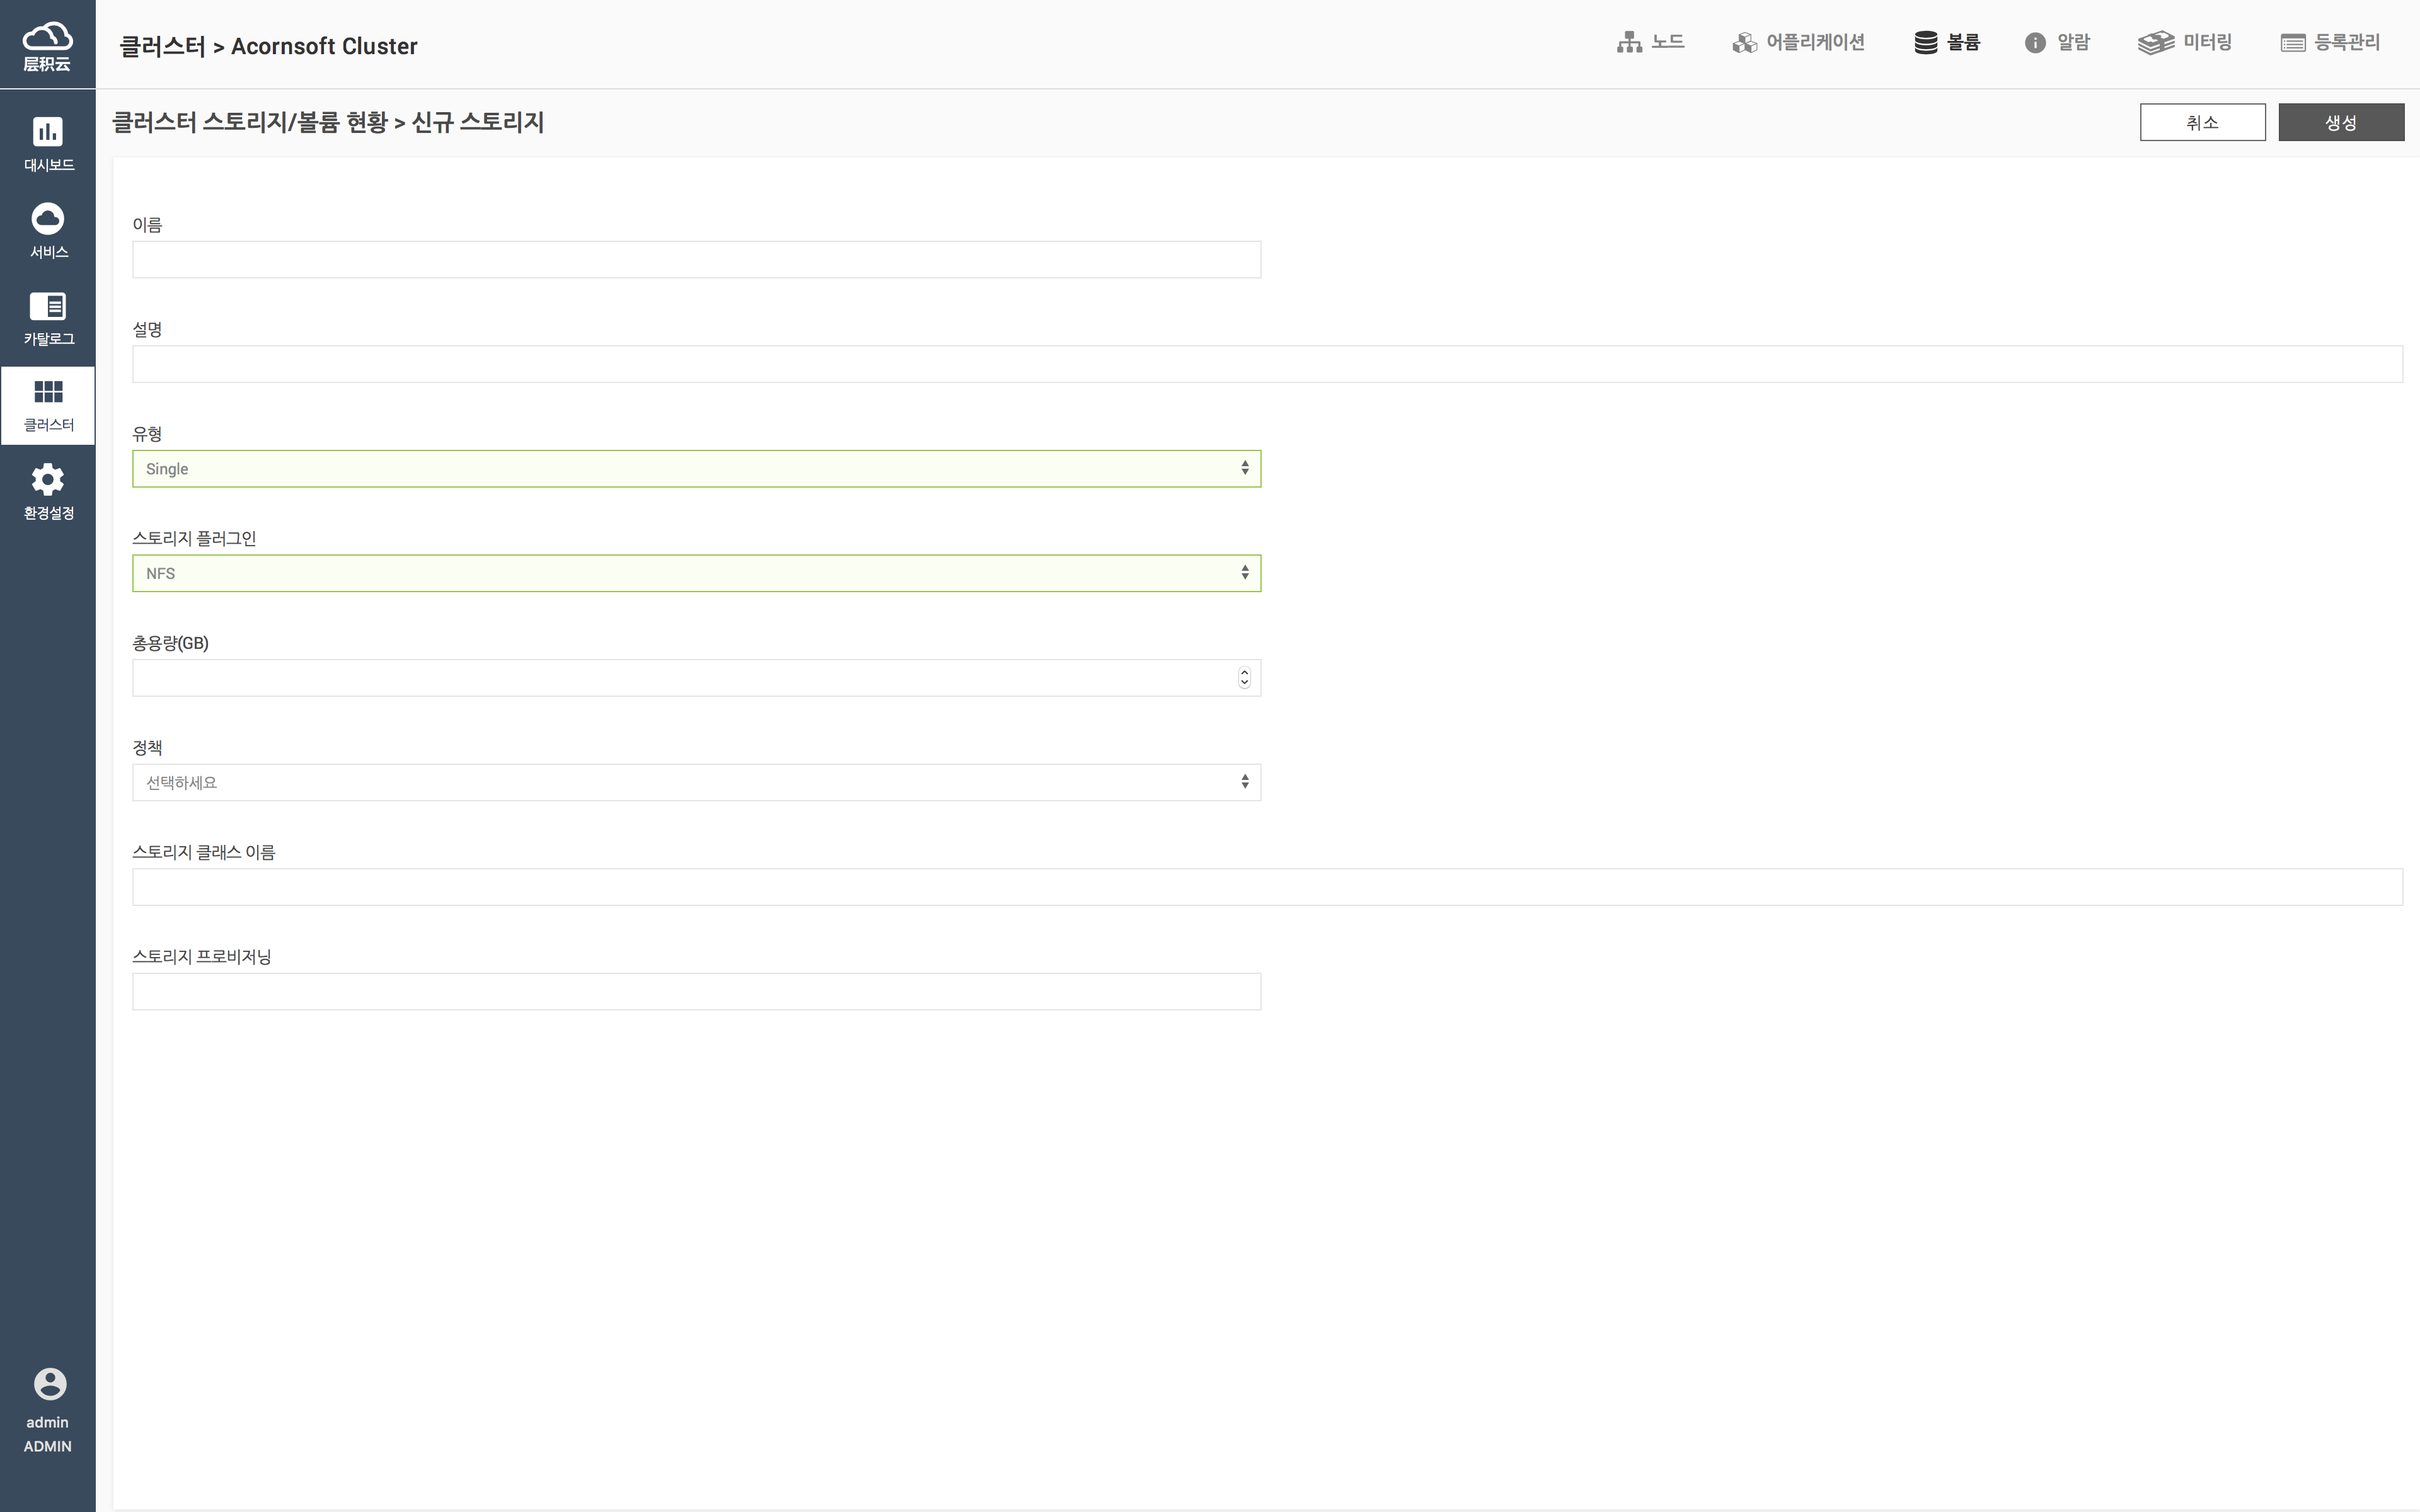The image size is (2420, 1512).
Task: Switch to the 알람 tab label
Action: (2073, 42)
